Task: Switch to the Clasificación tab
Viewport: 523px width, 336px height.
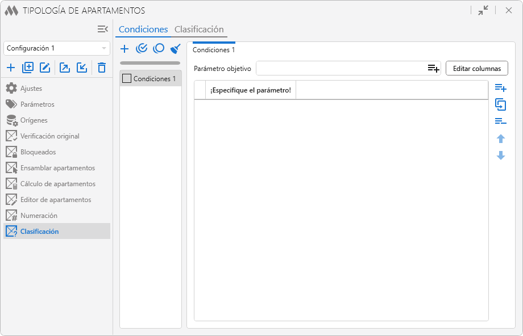Action: 199,30
